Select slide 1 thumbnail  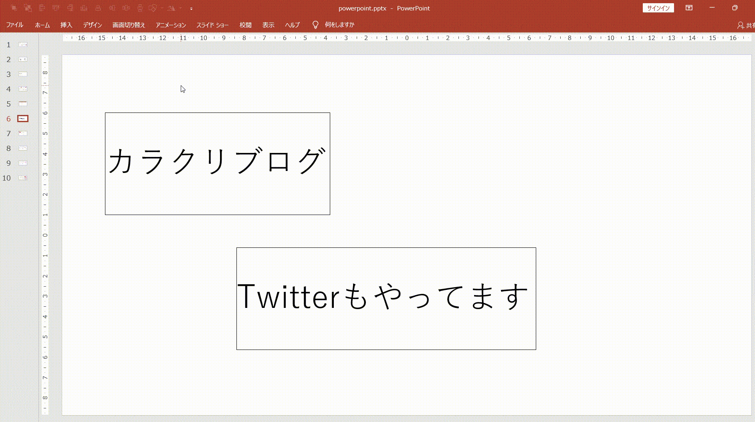click(23, 44)
